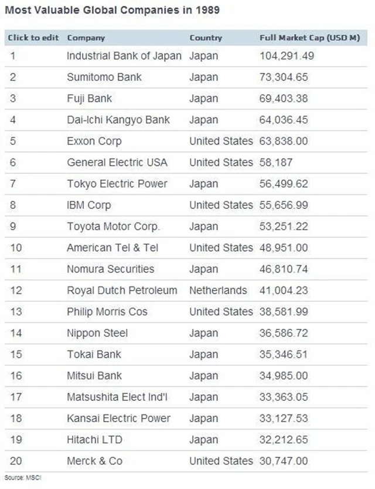Click the table title 'Most Valuable Global Companies in 1989'

tap(112, 9)
